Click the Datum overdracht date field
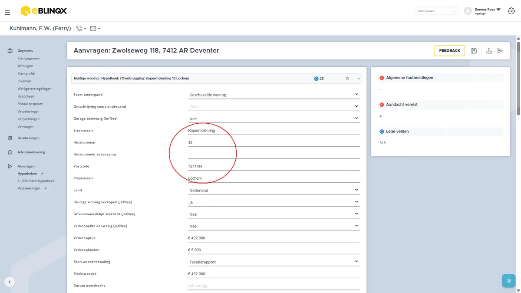 (274, 286)
